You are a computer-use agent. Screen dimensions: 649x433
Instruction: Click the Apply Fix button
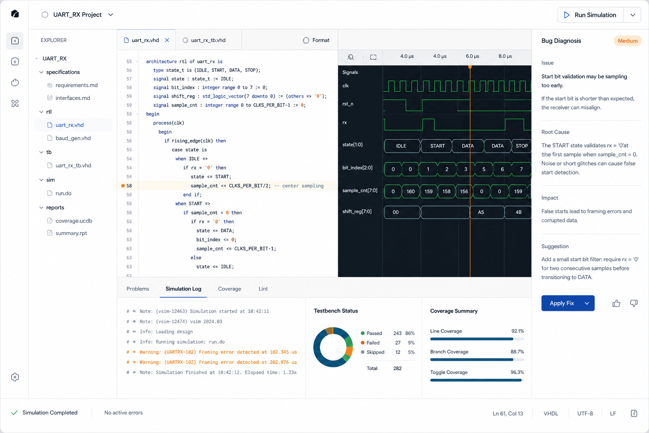click(x=562, y=303)
